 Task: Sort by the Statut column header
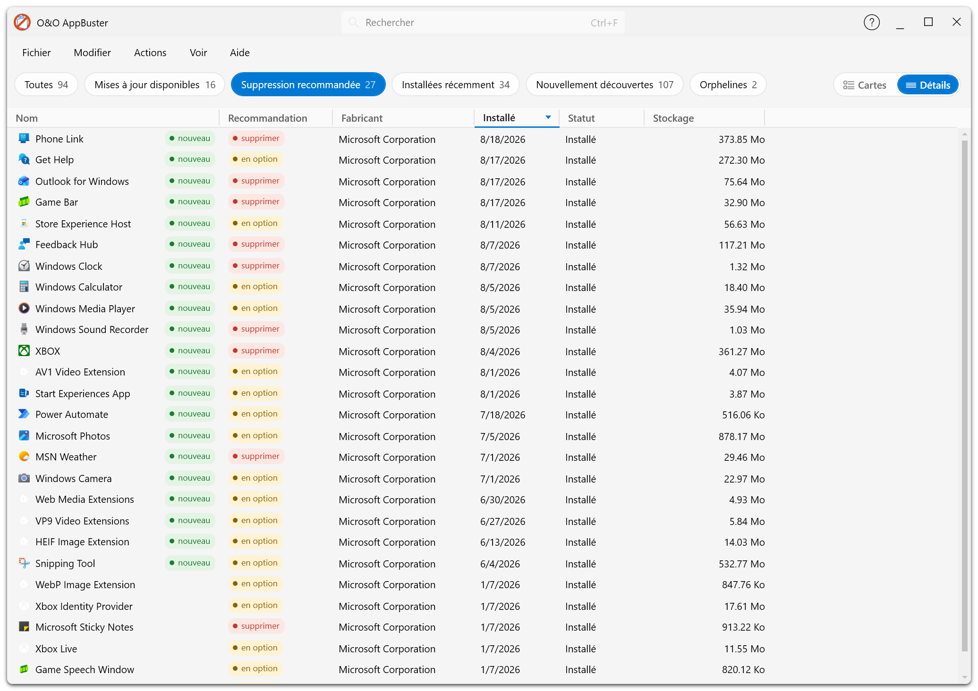click(602, 118)
